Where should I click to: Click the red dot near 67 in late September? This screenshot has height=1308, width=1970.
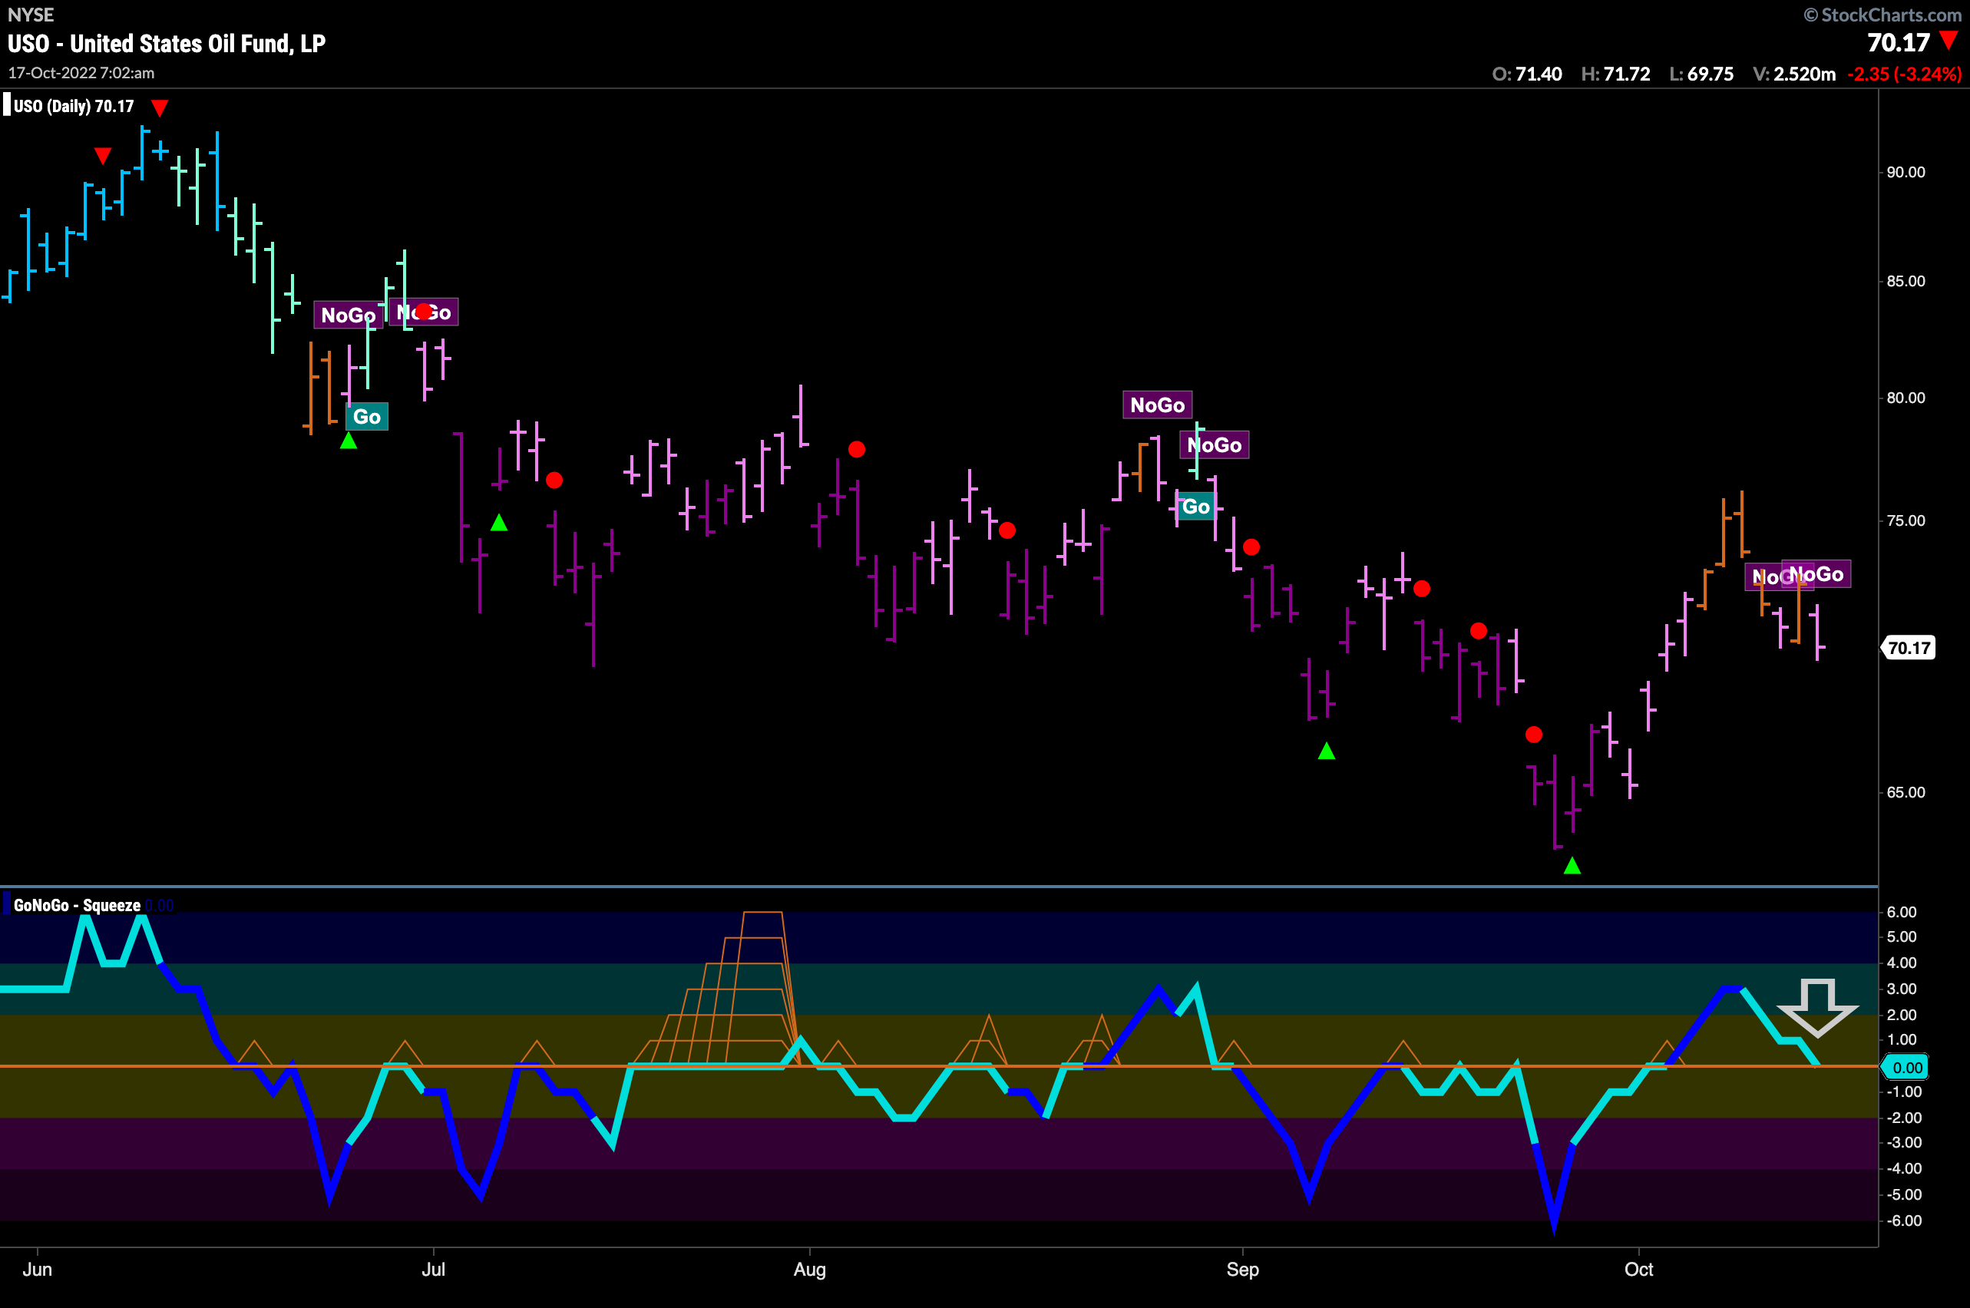coord(1534,735)
